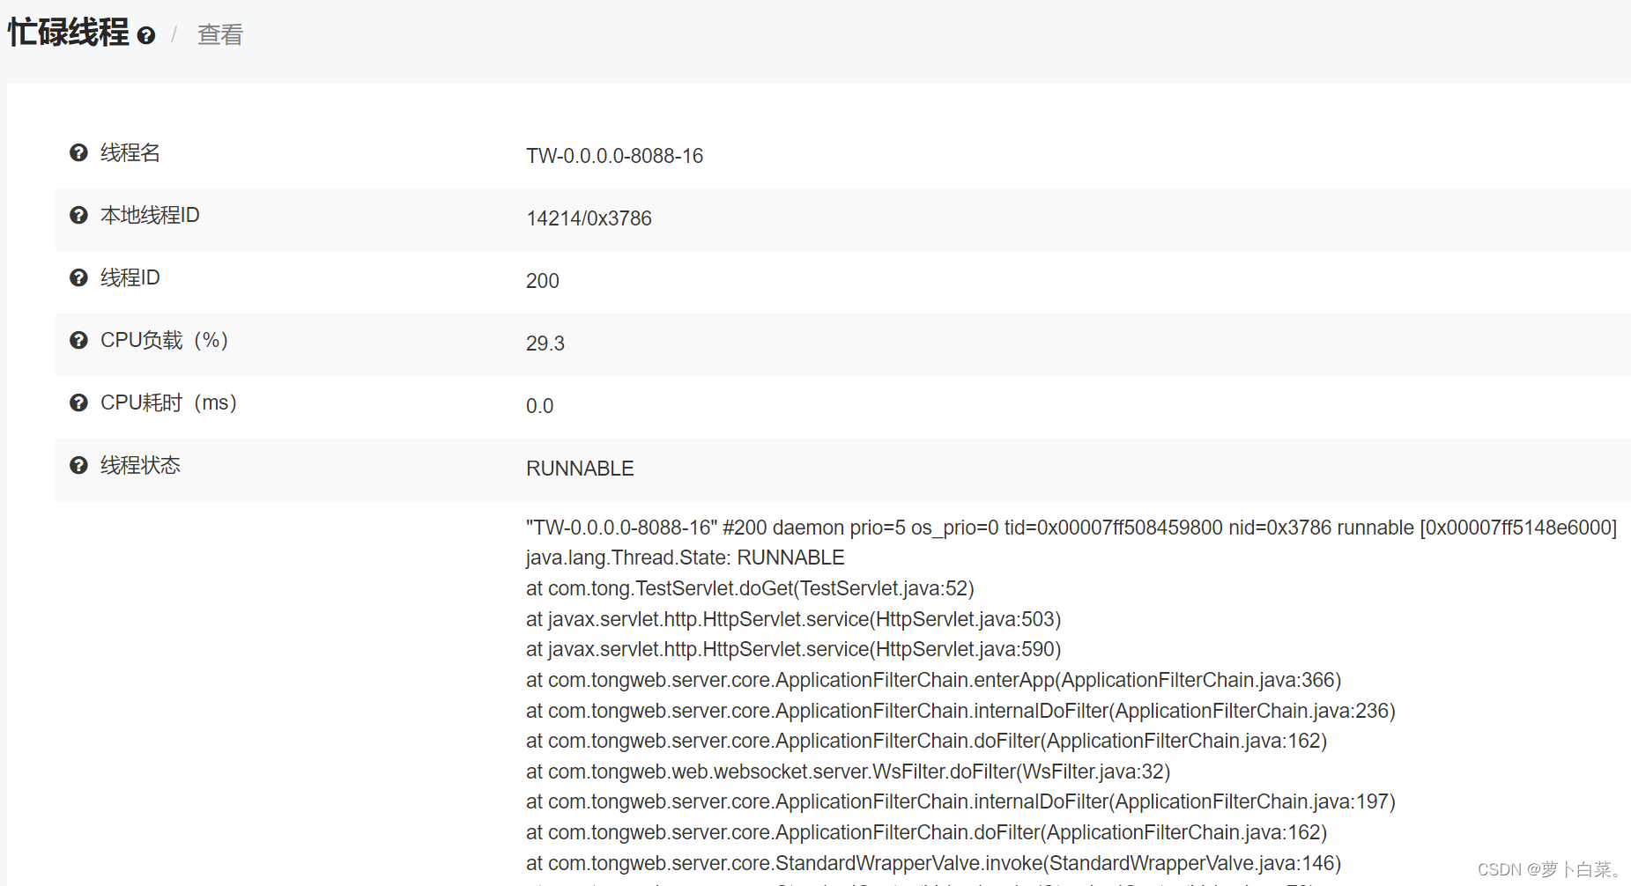Click the CPU耗时 (ms) label
Screen dimensions: 1631x886
coord(169,402)
